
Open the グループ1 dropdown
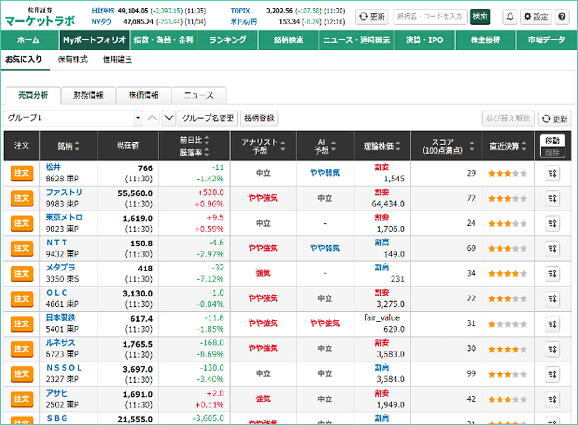(73, 118)
